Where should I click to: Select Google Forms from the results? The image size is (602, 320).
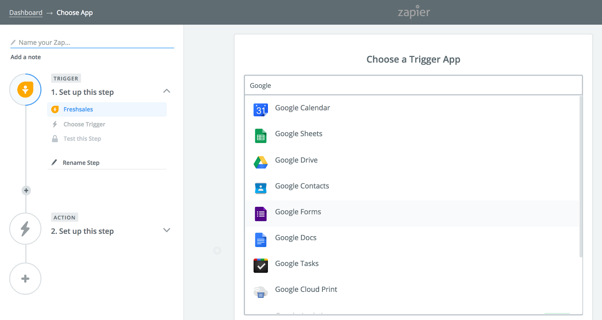click(x=412, y=214)
